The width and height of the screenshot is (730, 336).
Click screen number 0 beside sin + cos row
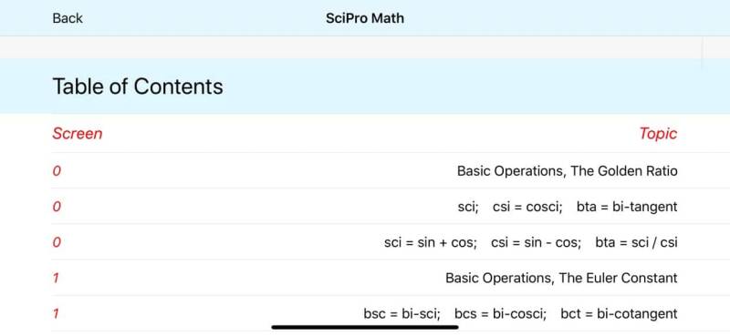click(x=57, y=242)
